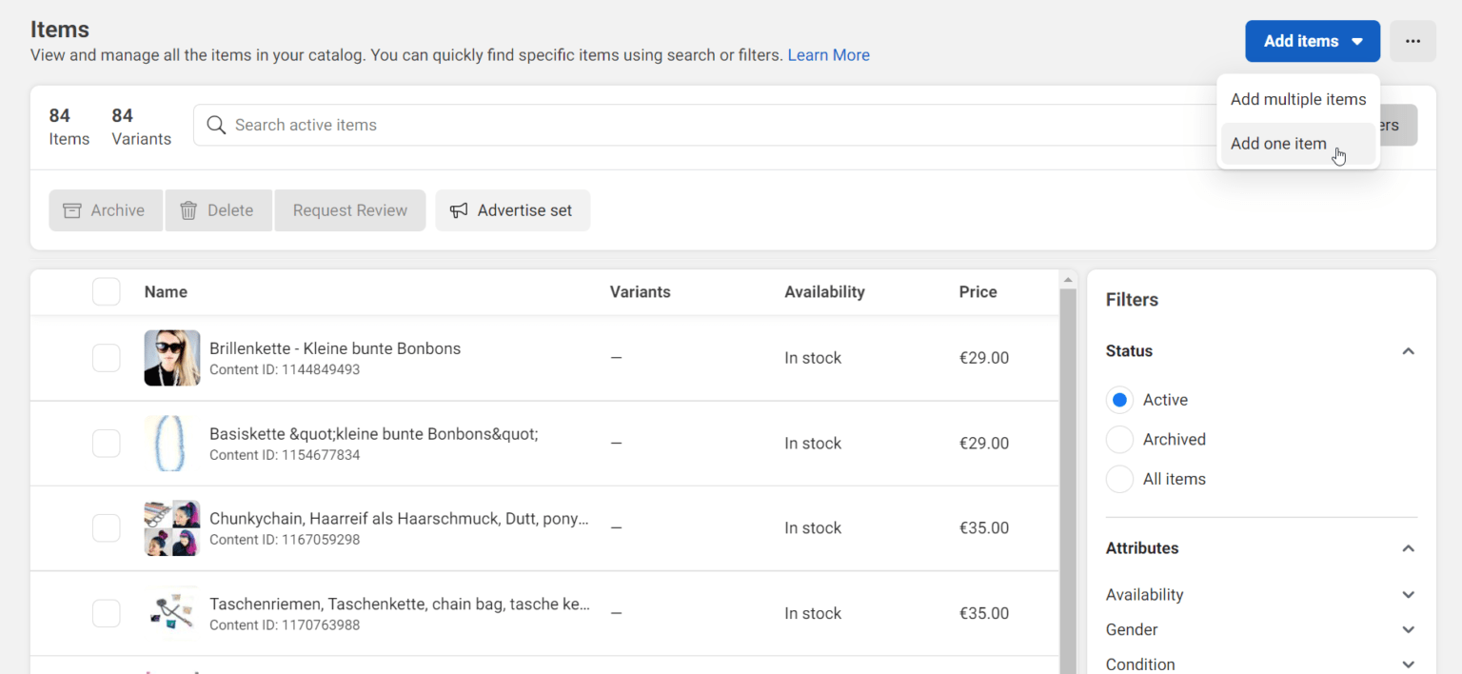
Task: Click the Archive box icon
Action: point(72,210)
